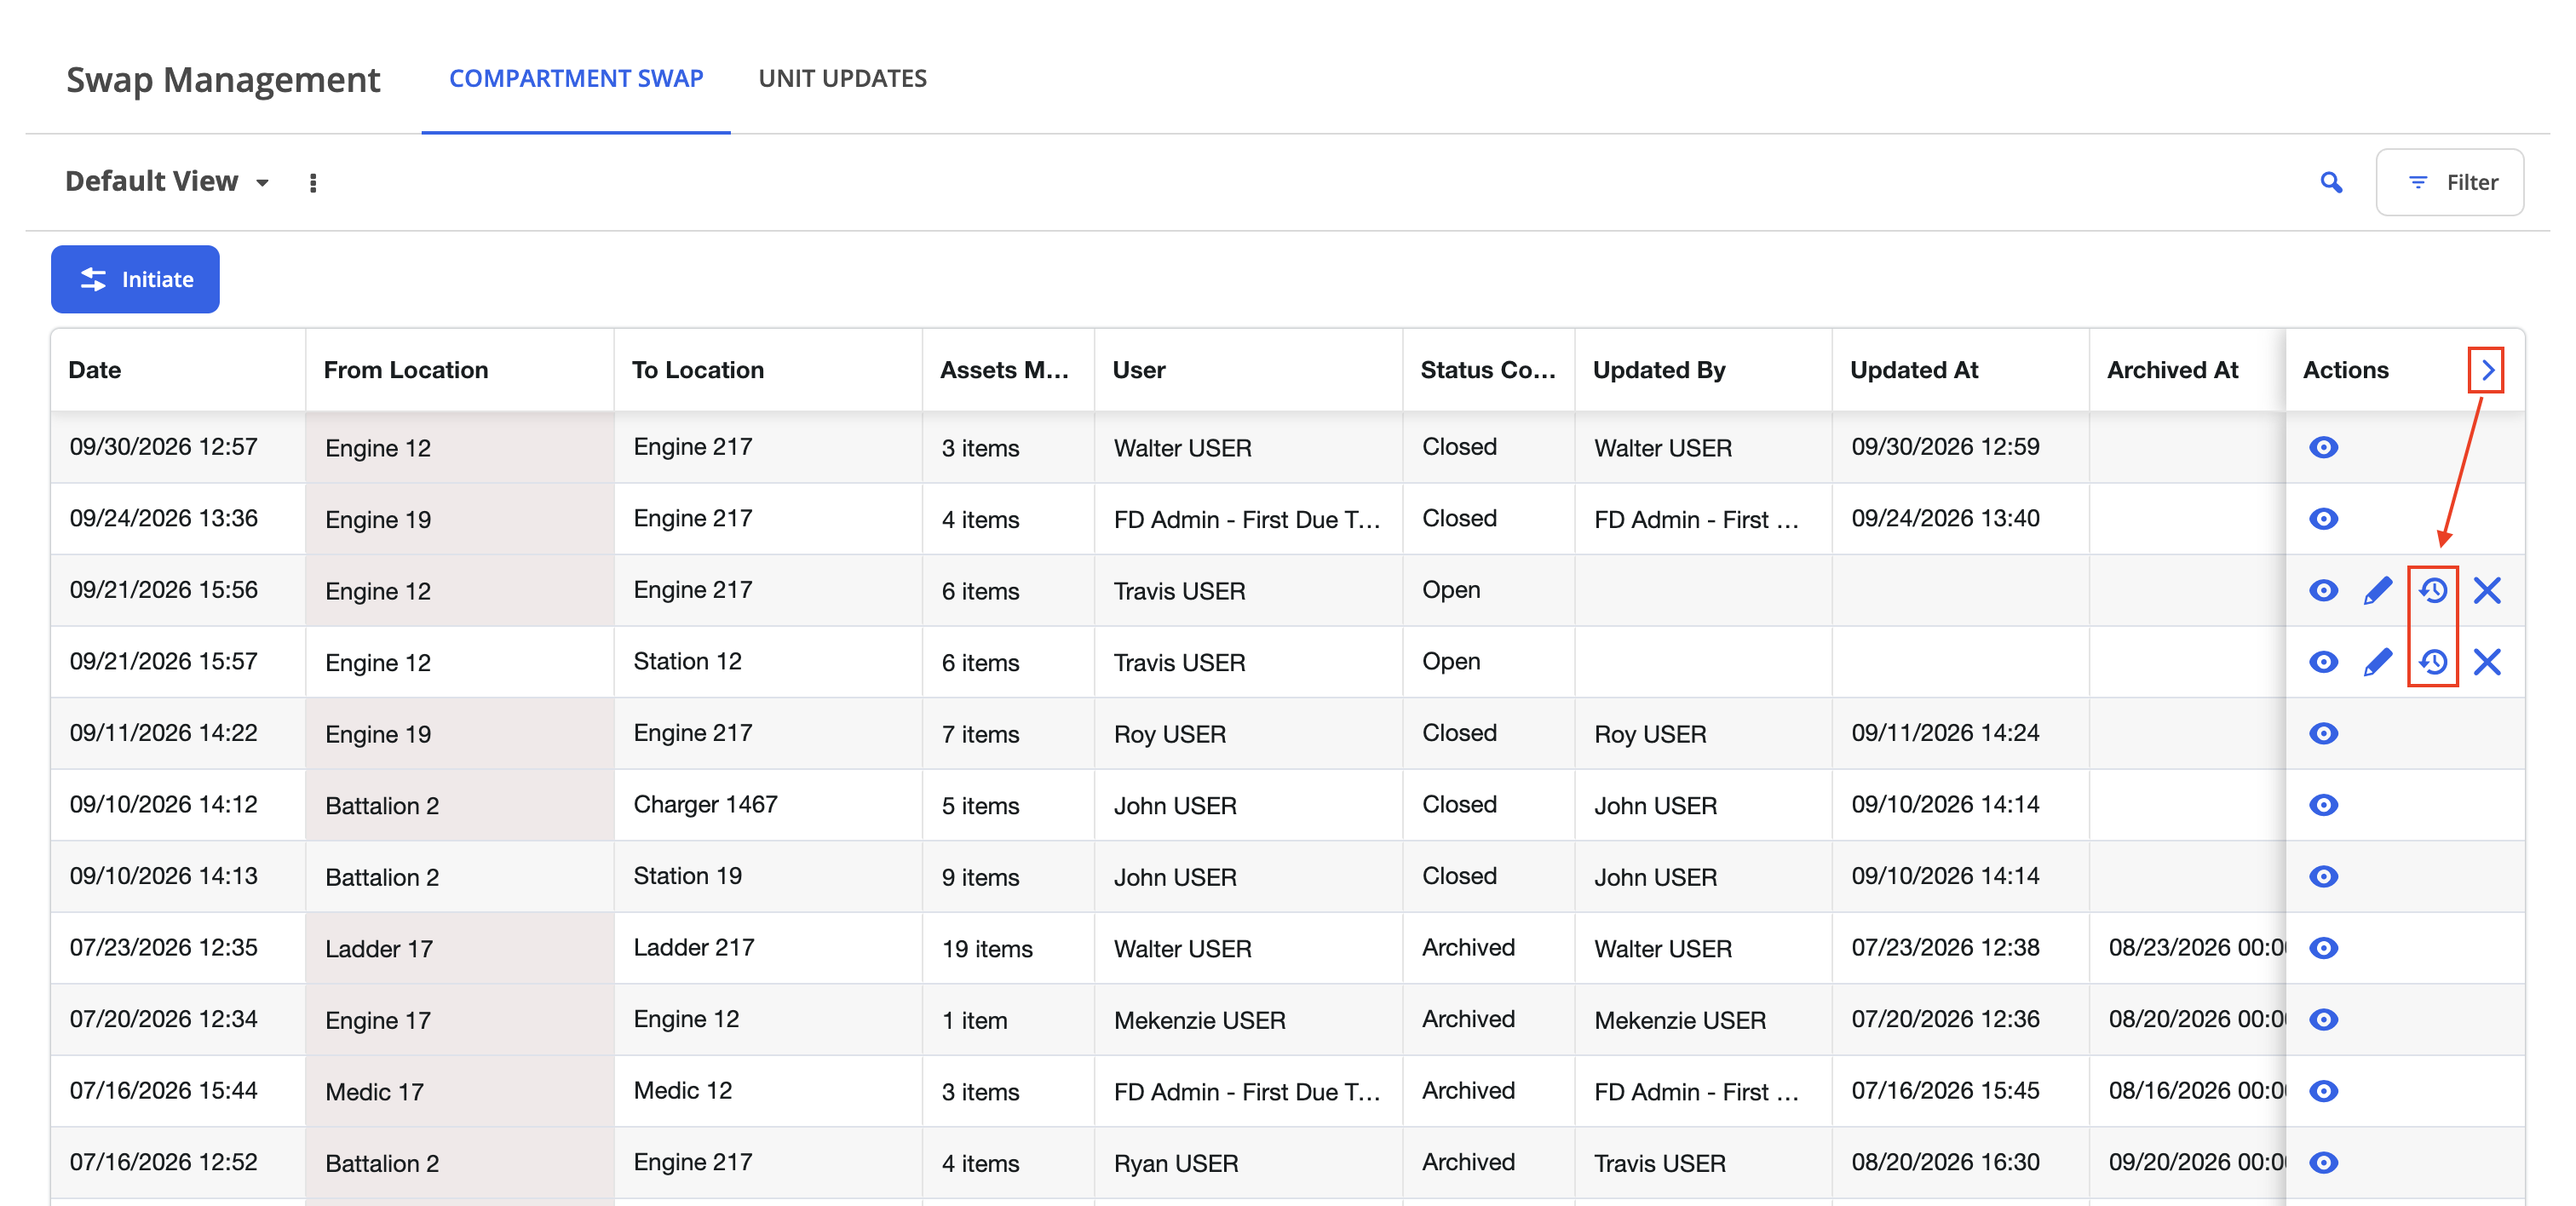
Task: Click the Swap Management page title
Action: [223, 79]
